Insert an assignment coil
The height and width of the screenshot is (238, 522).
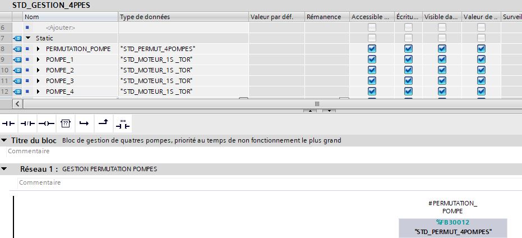[x=47, y=123]
